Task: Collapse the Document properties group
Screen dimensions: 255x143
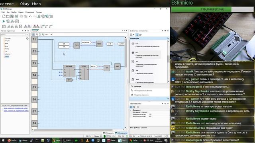Action: click(x=131, y=110)
